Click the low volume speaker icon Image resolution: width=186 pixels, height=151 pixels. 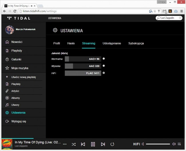click(x=143, y=144)
